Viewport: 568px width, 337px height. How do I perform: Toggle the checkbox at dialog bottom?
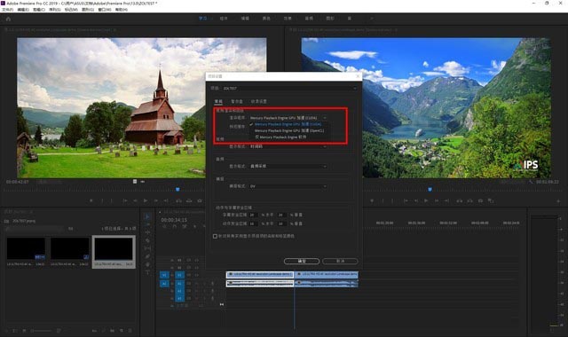215,236
